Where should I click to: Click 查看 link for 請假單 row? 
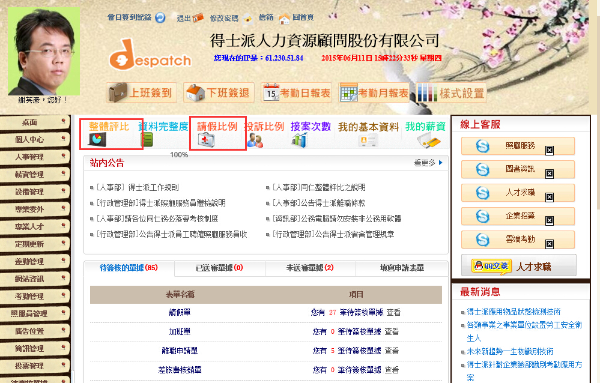393,312
